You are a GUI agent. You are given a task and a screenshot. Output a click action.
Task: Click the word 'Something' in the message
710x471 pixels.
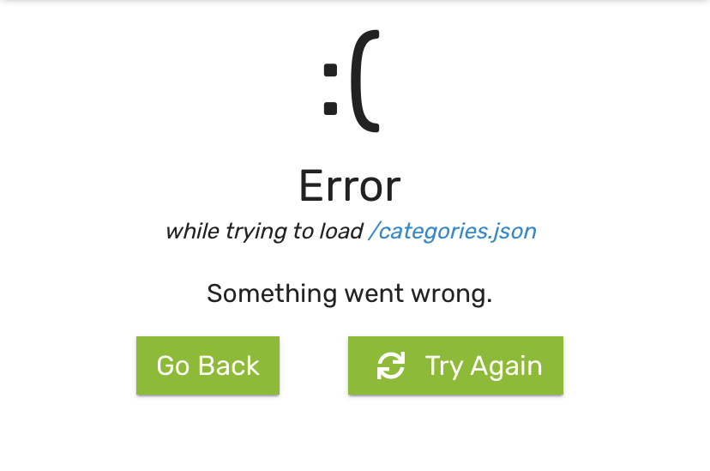[272, 294]
